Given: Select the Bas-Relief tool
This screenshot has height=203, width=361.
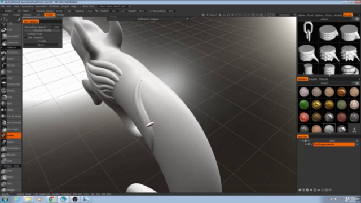Looking at the screenshot, I should click(x=11, y=36).
